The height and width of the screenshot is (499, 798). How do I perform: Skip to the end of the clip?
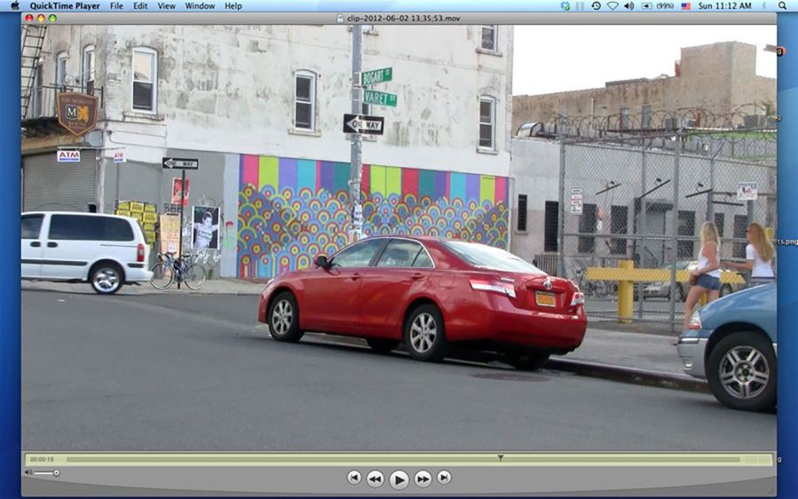click(444, 478)
